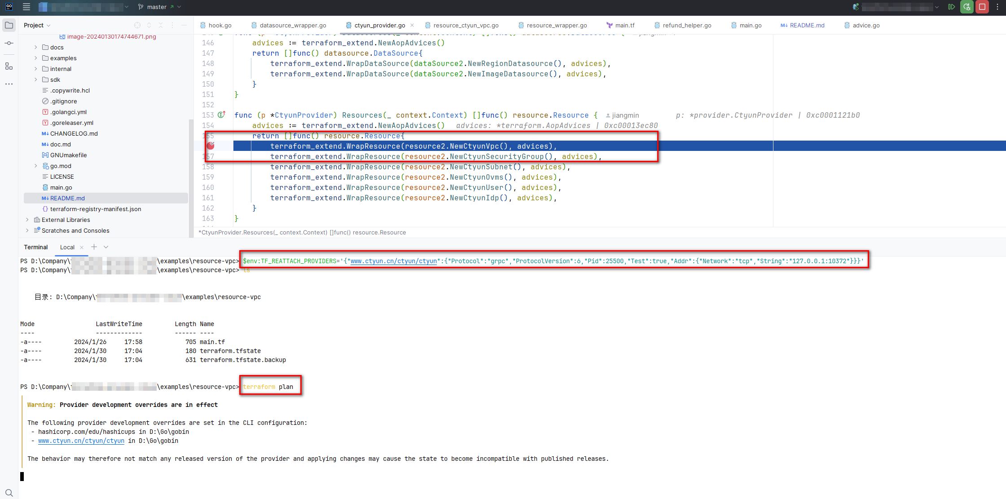
Task: Click terminal prompt input area at cursor
Action: point(22,476)
